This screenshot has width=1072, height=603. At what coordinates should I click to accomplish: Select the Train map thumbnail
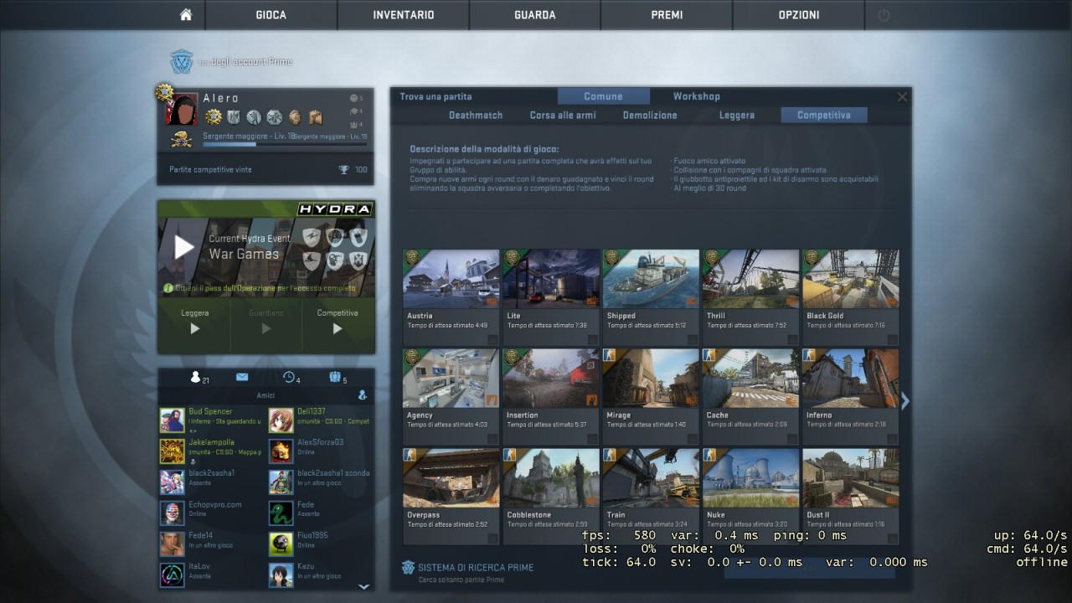[651, 478]
